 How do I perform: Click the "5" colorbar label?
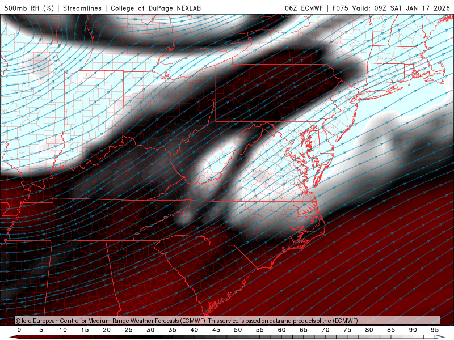41,330
